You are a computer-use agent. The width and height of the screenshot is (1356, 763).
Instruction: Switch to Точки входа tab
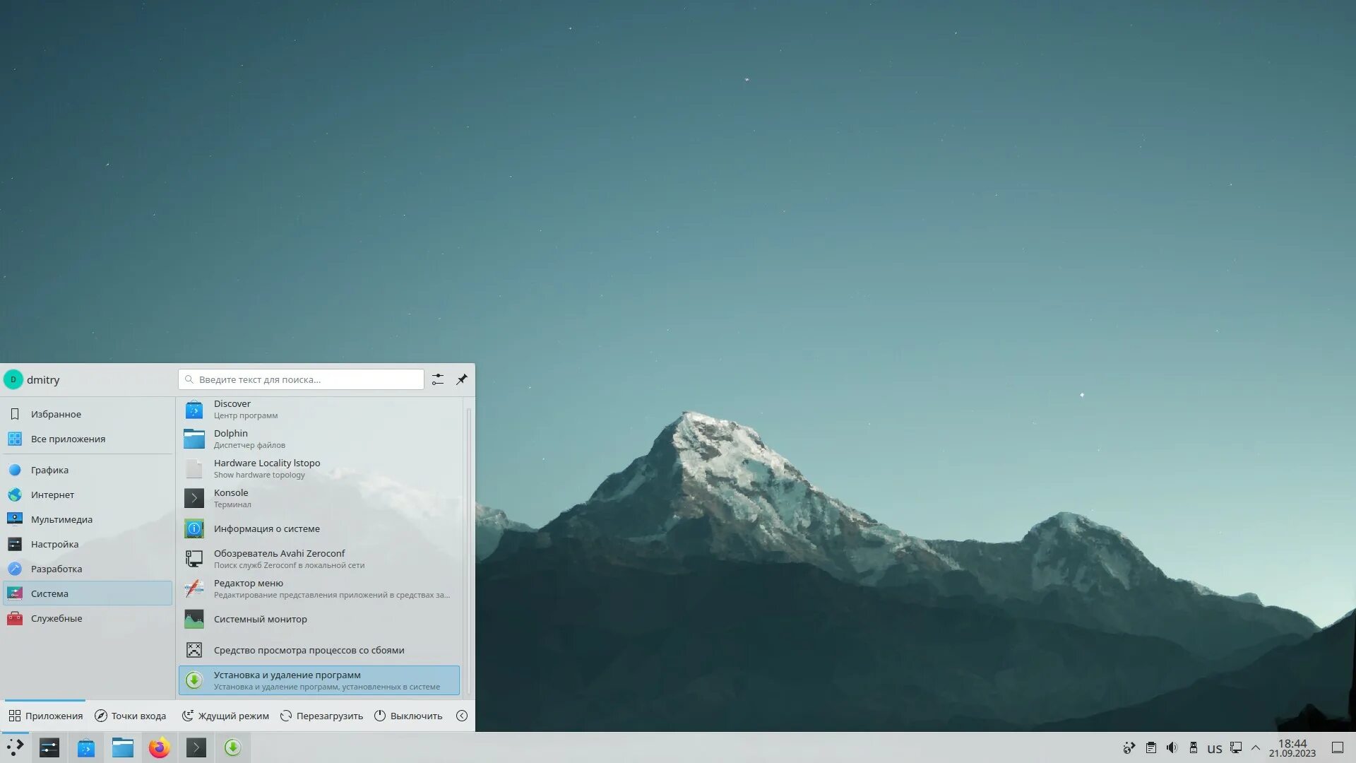point(131,716)
